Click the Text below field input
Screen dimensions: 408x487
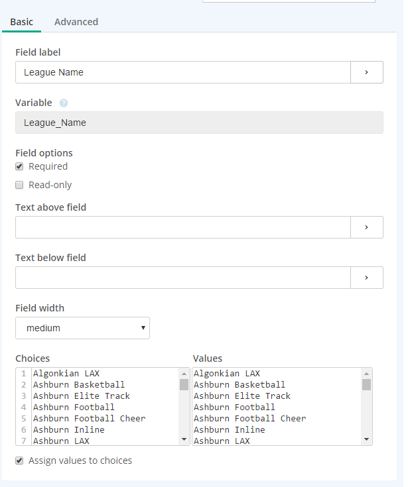(182, 278)
